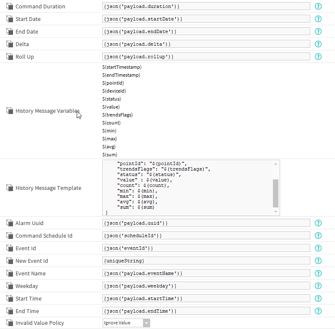This screenshot has width=335, height=329.
Task: Click the Weekday input field
Action: click(x=206, y=286)
